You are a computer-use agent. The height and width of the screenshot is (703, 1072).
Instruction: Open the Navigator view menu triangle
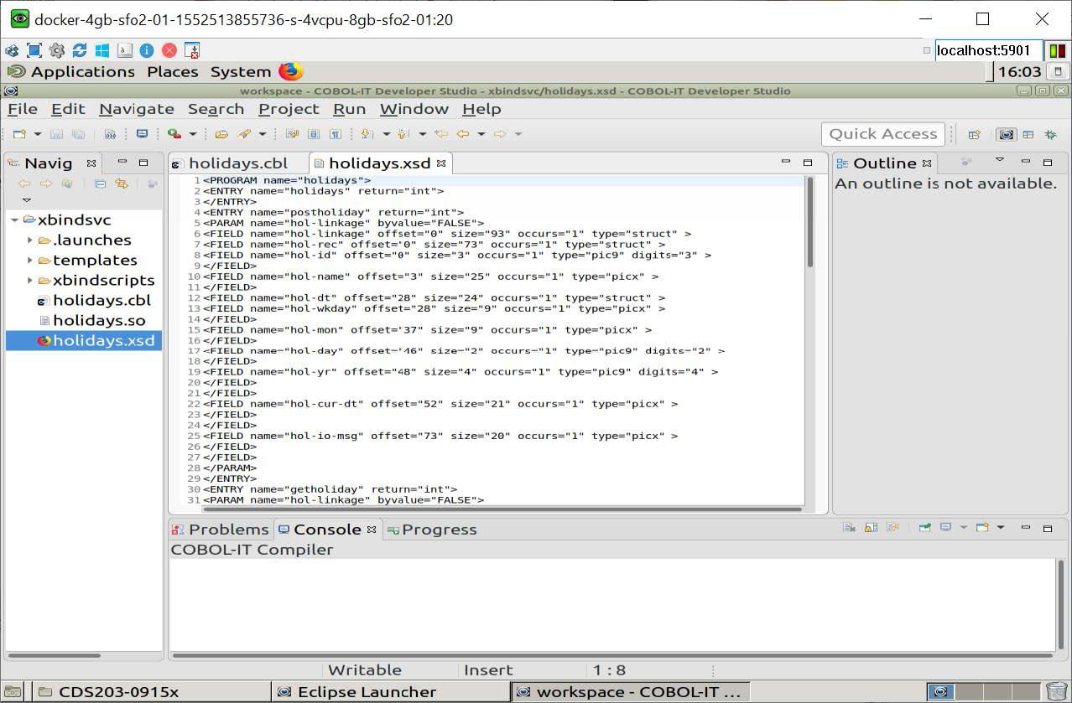[x=26, y=200]
